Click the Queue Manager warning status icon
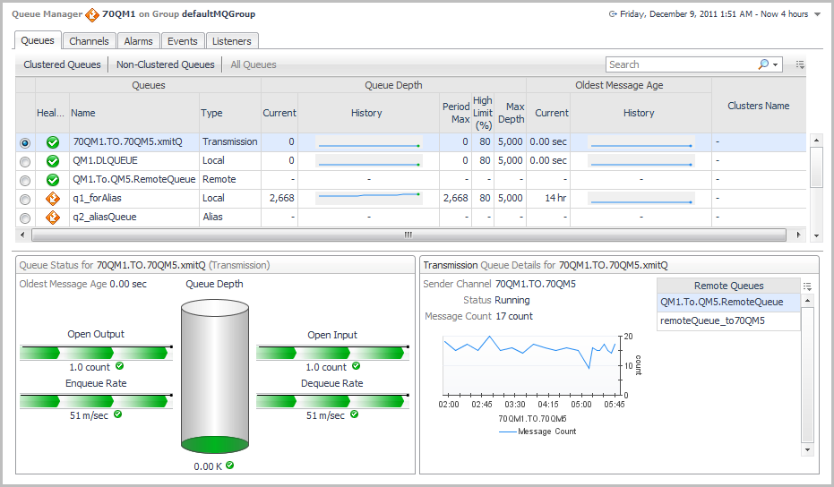 point(90,14)
